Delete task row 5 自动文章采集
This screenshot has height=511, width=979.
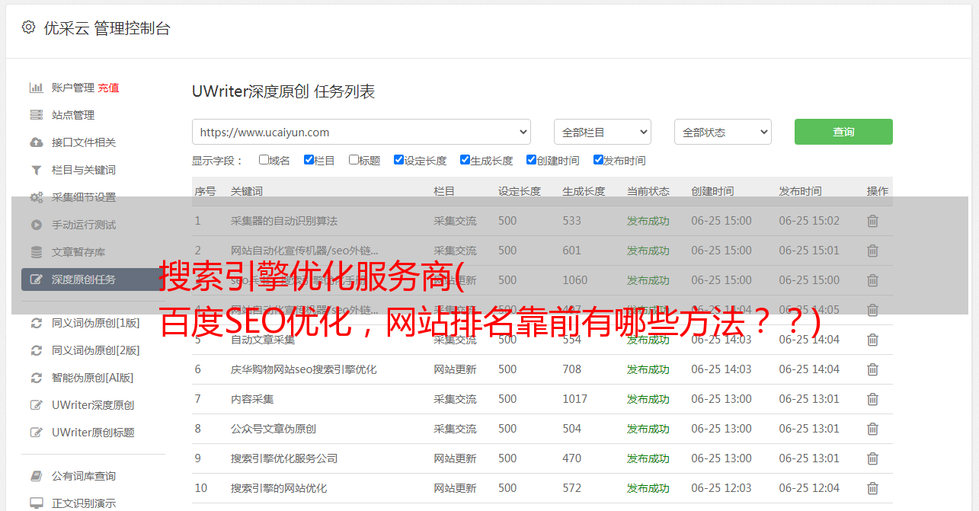click(x=872, y=340)
